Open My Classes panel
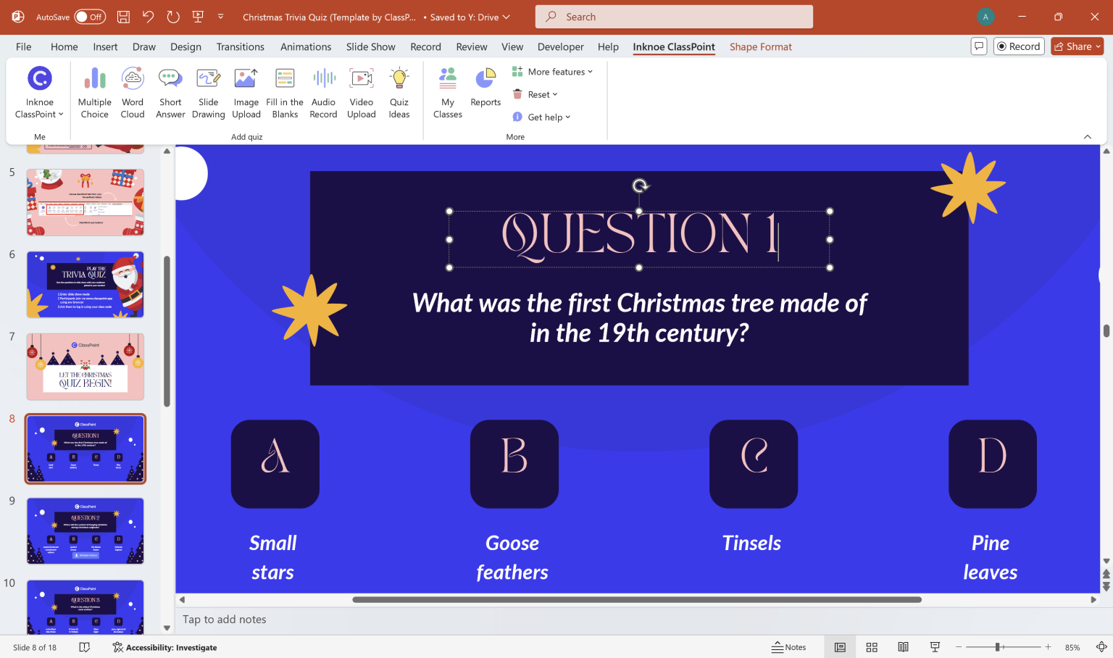 click(x=447, y=92)
